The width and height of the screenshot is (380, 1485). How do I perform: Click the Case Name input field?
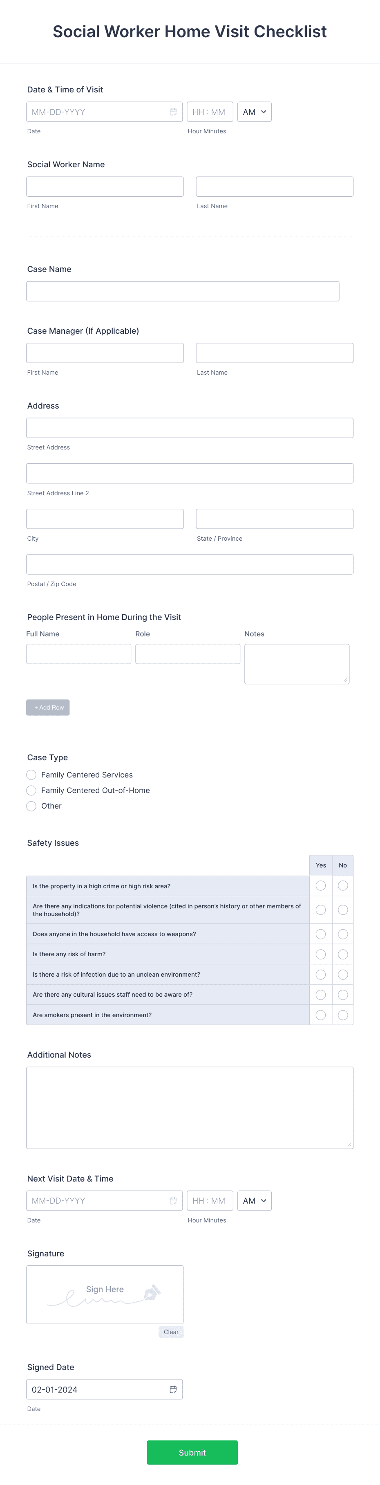183,291
